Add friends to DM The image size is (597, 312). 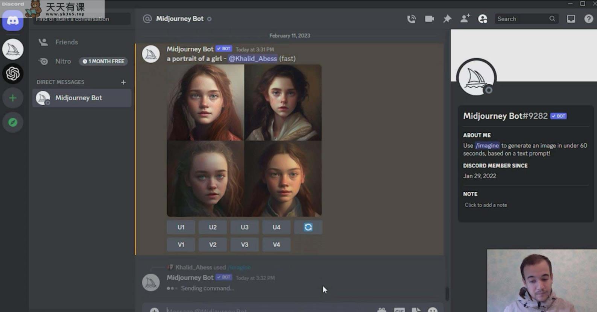(465, 18)
